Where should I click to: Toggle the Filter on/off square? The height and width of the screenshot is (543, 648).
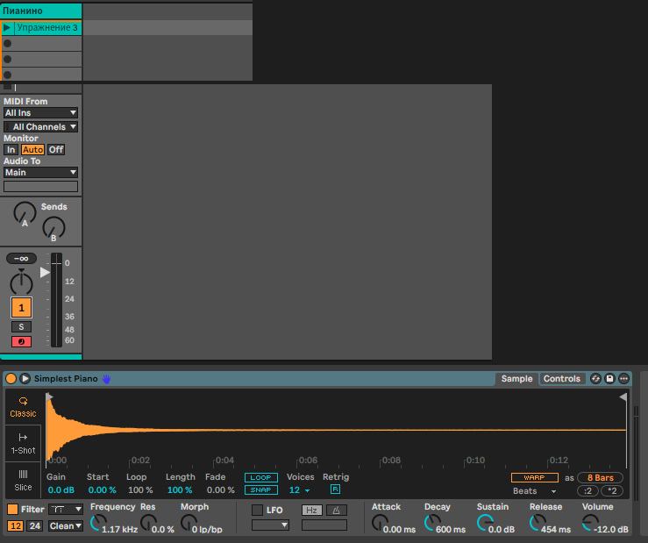13,509
